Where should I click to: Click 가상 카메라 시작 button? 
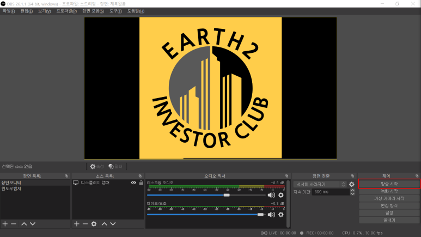[x=389, y=198]
